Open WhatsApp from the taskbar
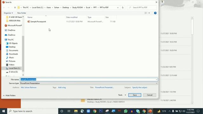This screenshot has height=114, width=203. click(x=126, y=111)
